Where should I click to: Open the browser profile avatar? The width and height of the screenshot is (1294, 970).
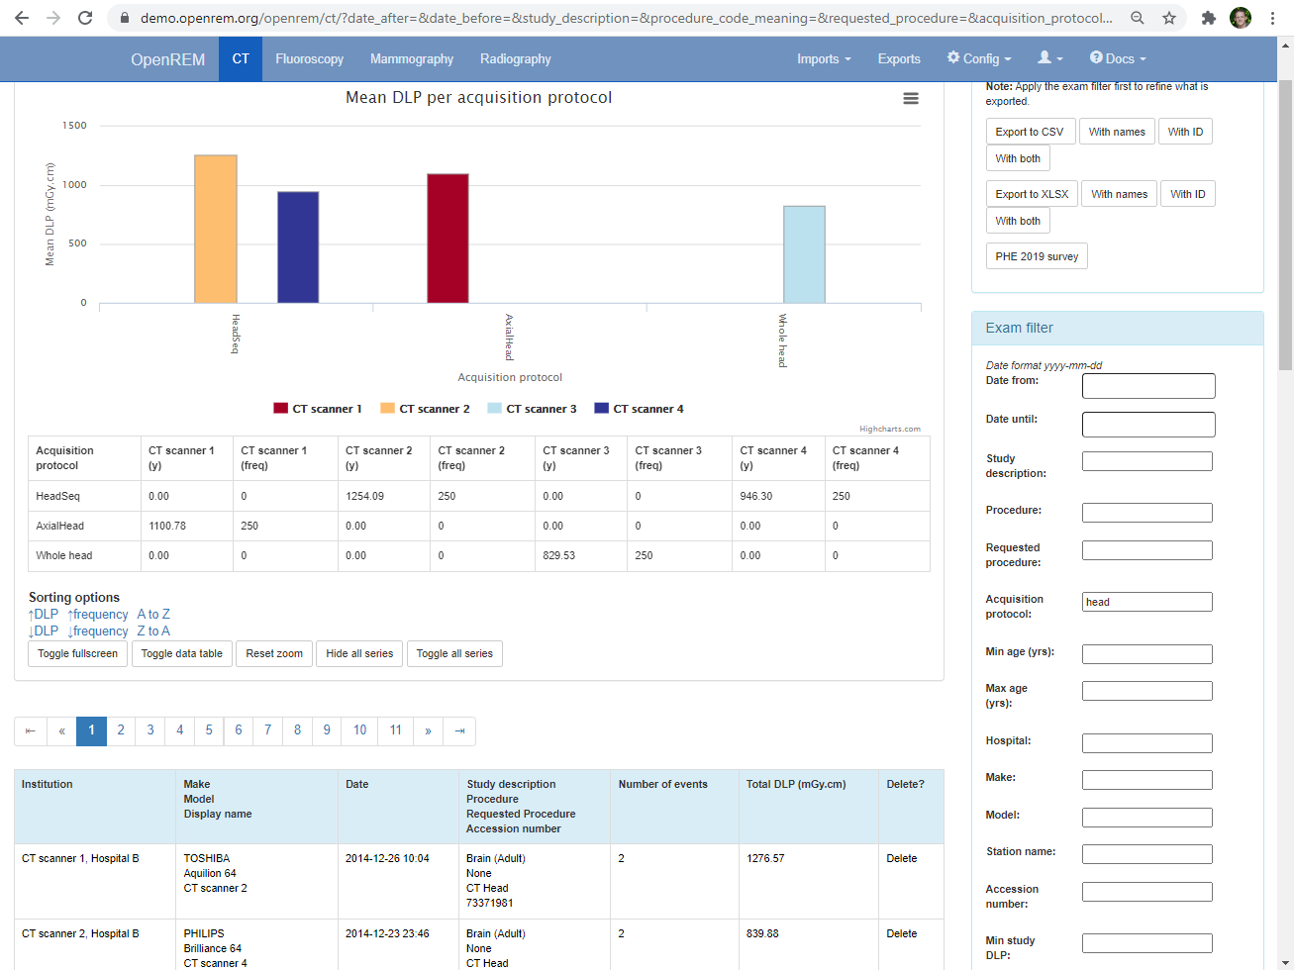click(x=1241, y=17)
